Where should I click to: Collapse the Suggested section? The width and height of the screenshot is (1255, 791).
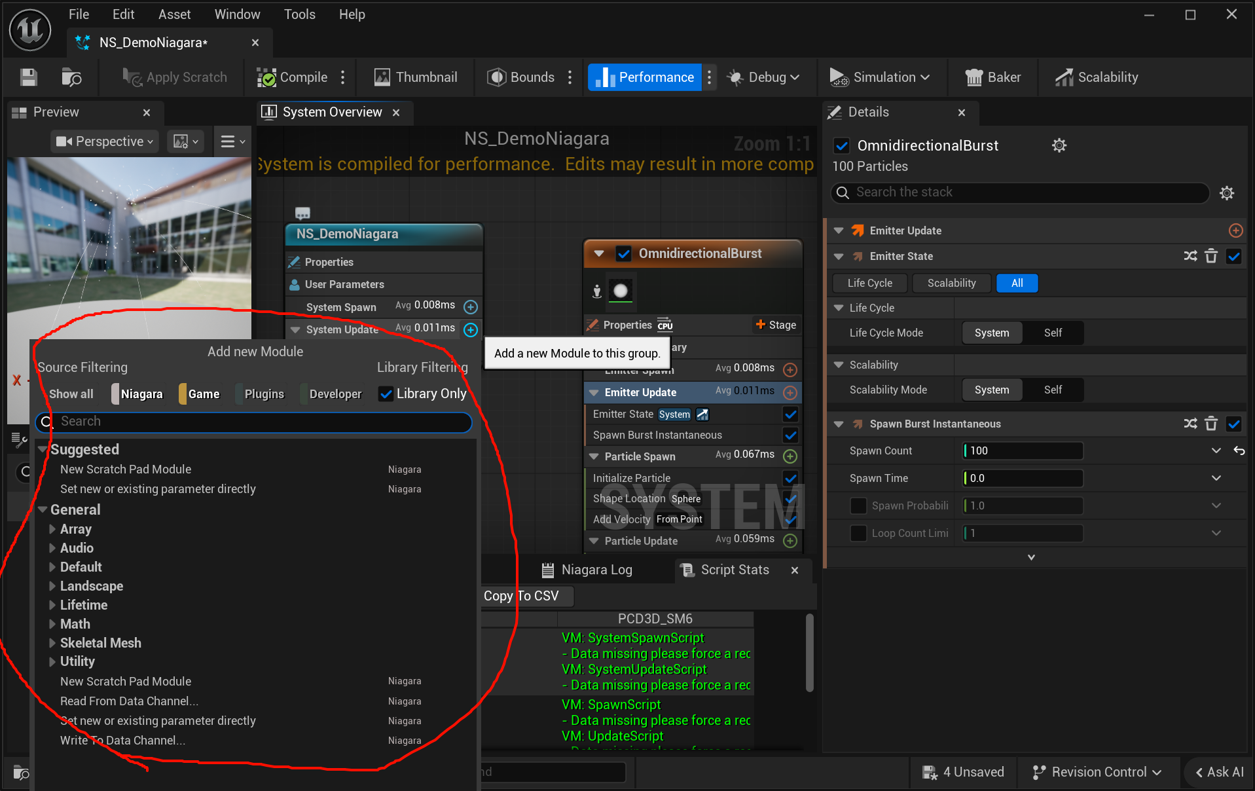43,449
